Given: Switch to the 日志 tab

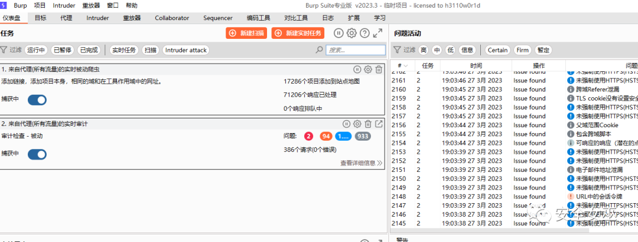Looking at the screenshot, I should (328, 18).
